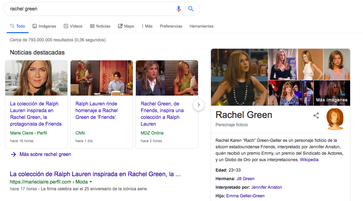Open Jennifer Aniston link
Image resolution: width=363 pixels, height=201 pixels.
click(266, 187)
